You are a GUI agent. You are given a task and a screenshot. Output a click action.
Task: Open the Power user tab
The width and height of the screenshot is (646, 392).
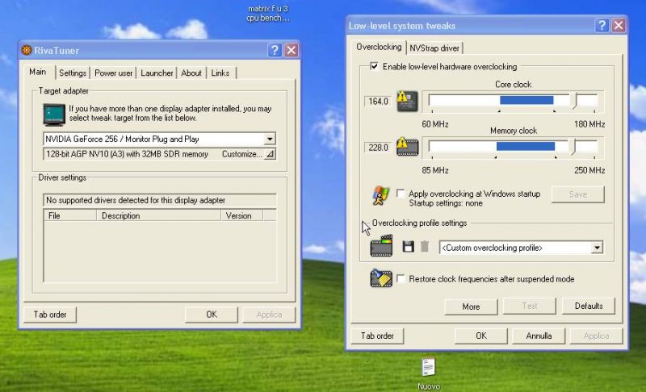[113, 73]
